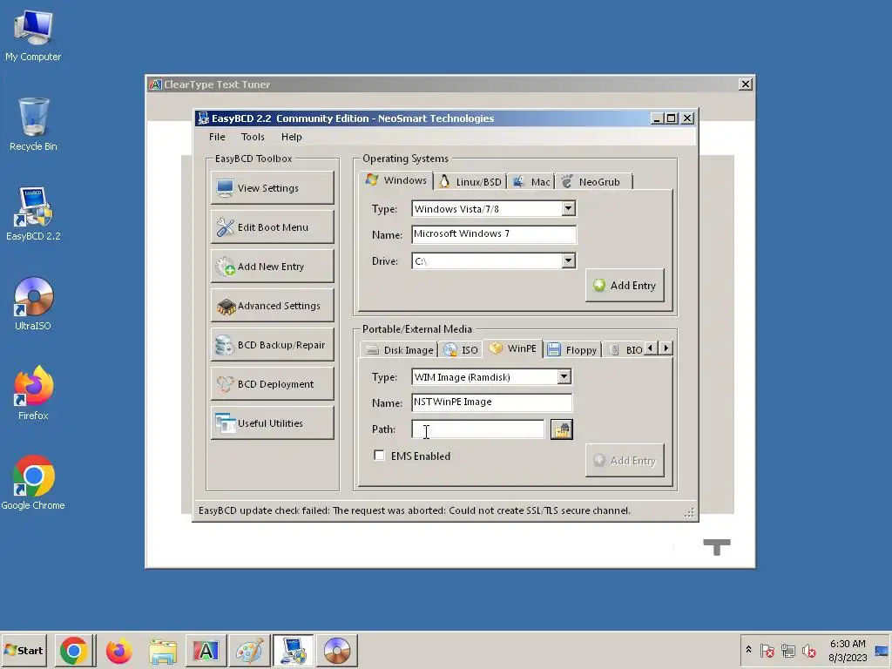Open Advanced Settings
892x669 pixels.
[x=272, y=306]
